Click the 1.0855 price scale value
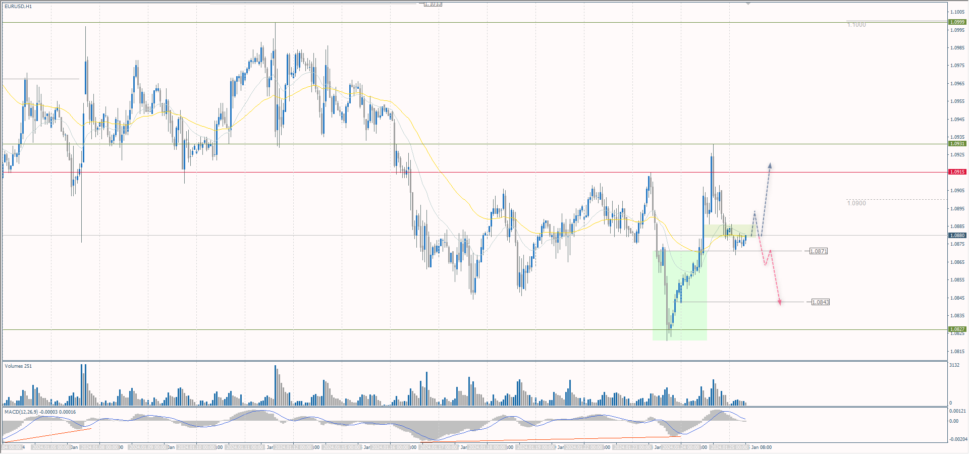This screenshot has width=969, height=454. (x=957, y=280)
